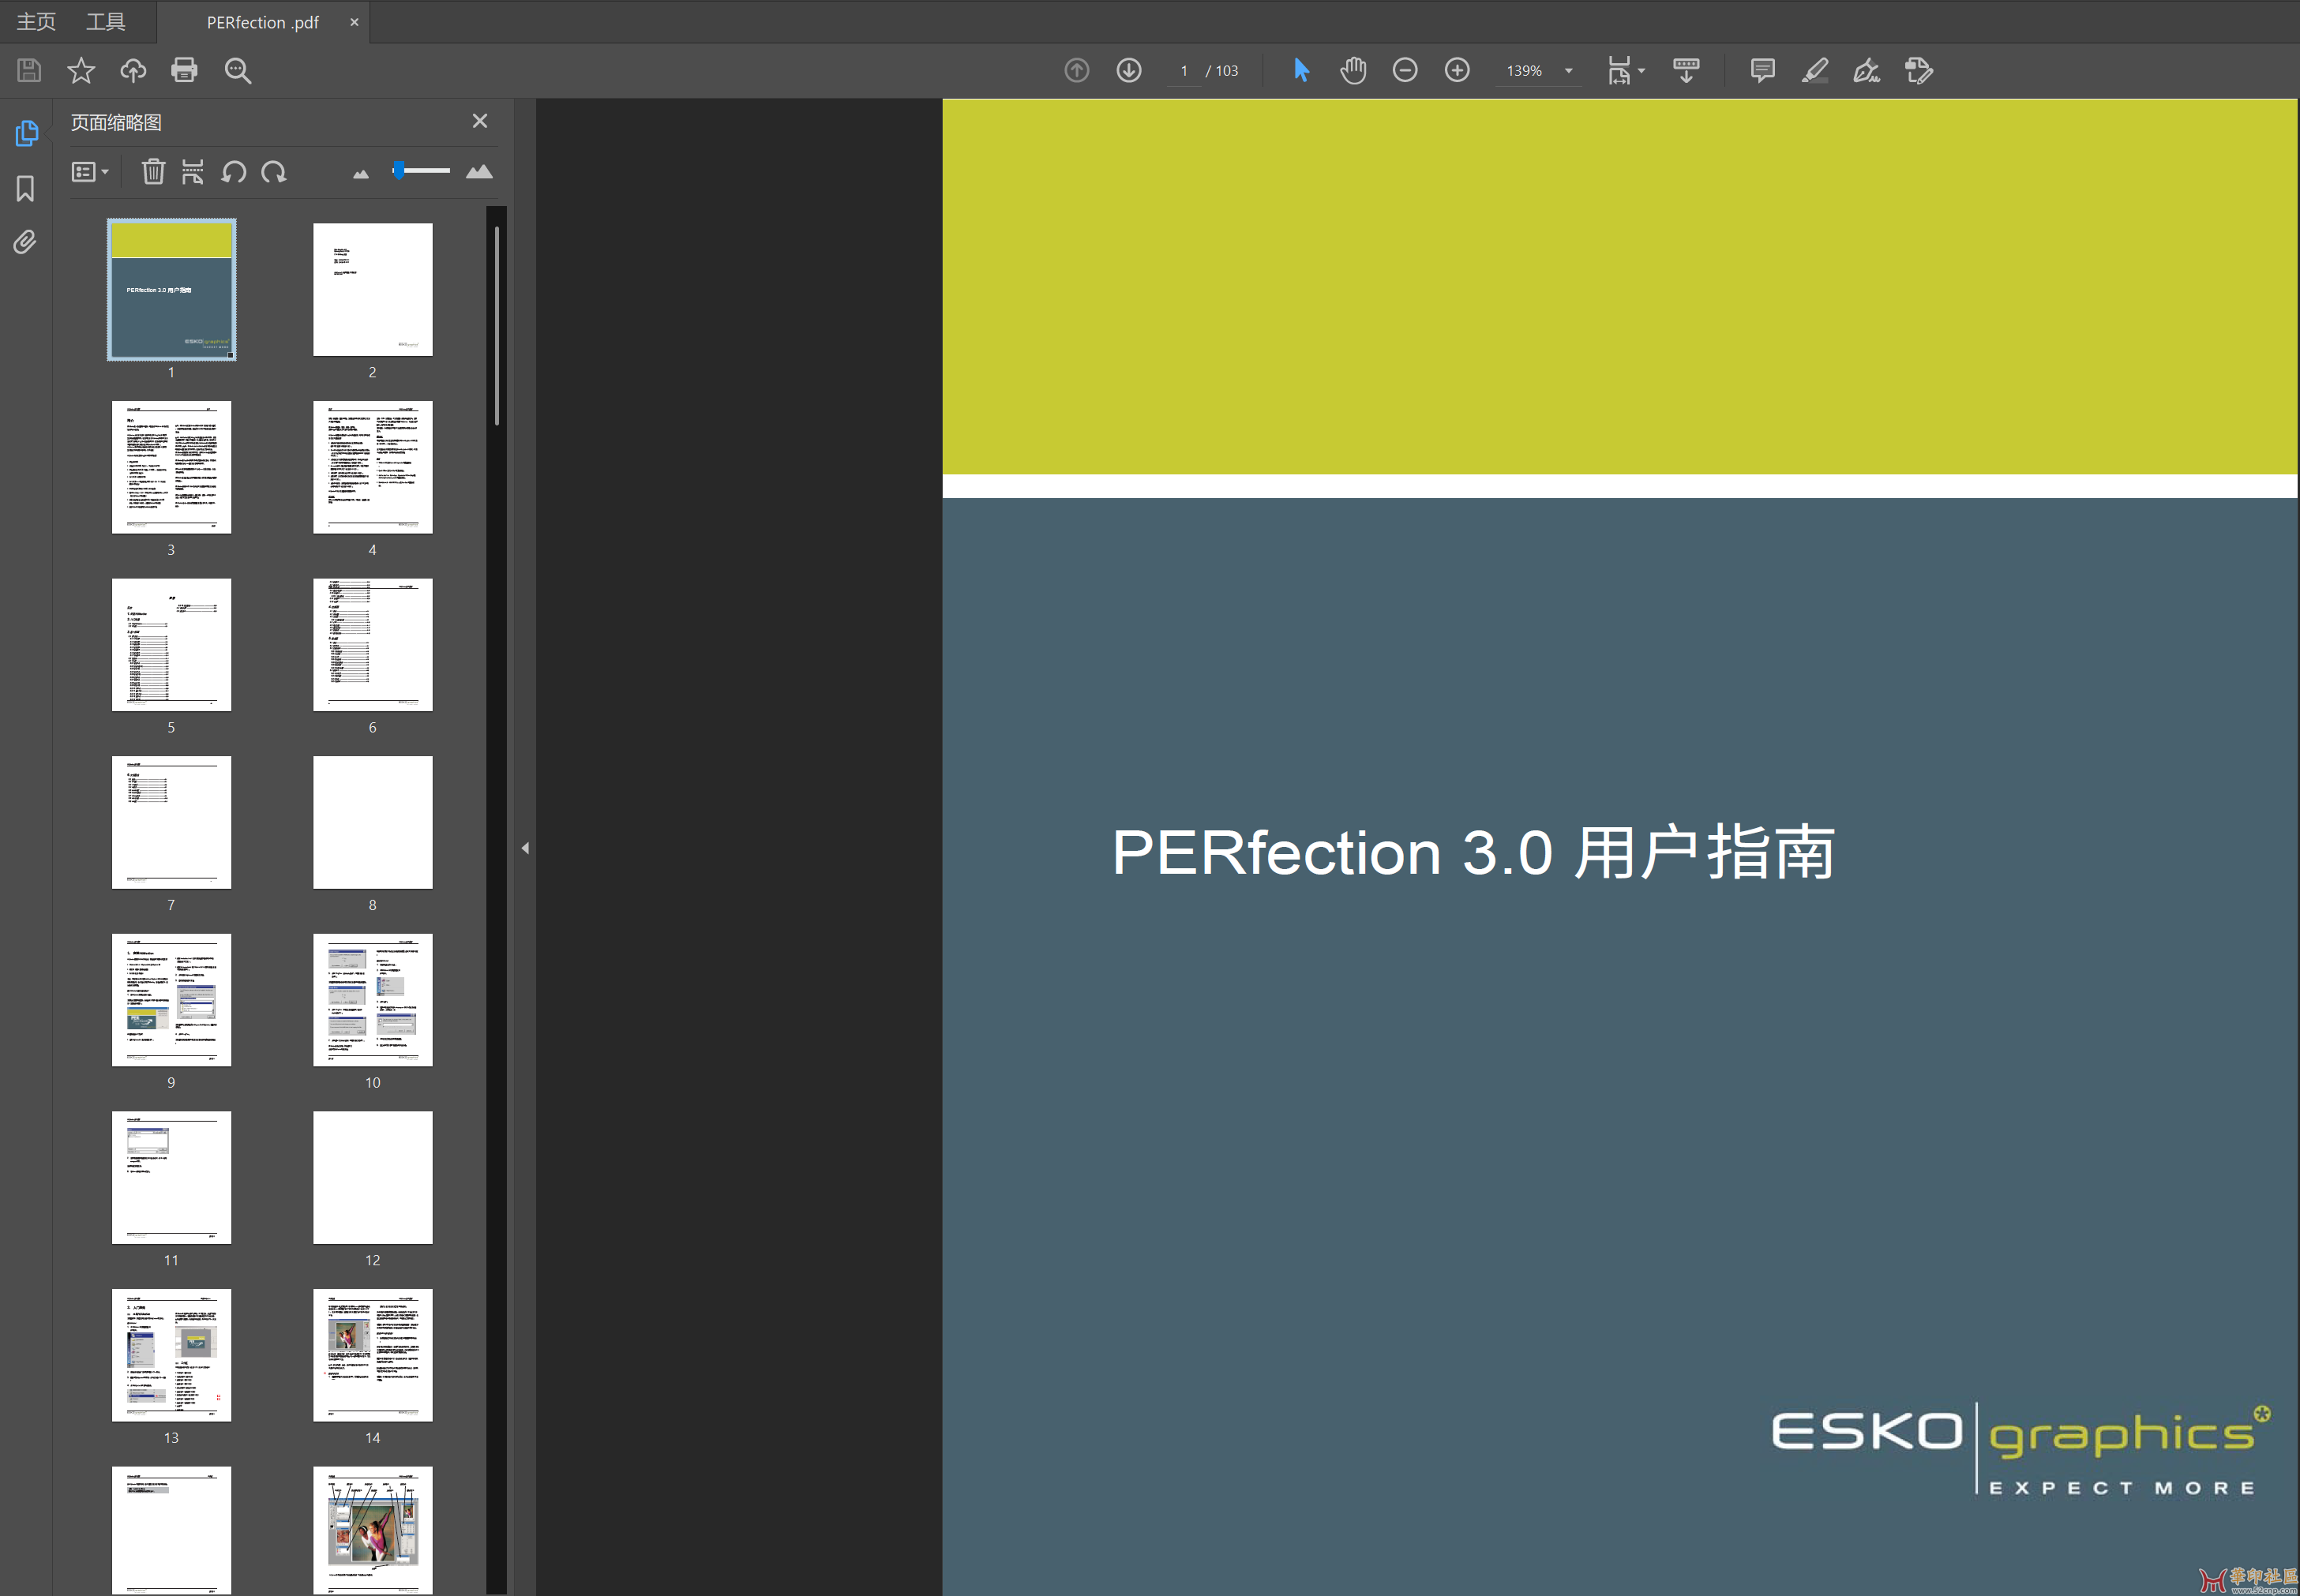Select page 6 thumbnail
The image size is (2300, 1596).
pos(373,645)
